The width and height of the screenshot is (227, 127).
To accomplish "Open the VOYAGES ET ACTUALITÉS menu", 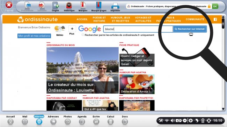I will 143,19.
